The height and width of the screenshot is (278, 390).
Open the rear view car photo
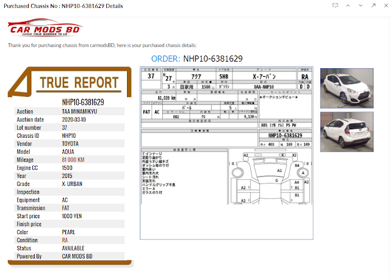347,132
